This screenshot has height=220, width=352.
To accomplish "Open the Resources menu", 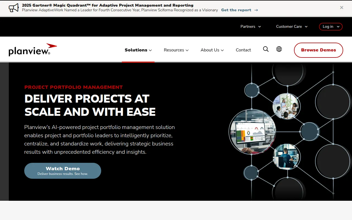I will click(x=176, y=50).
